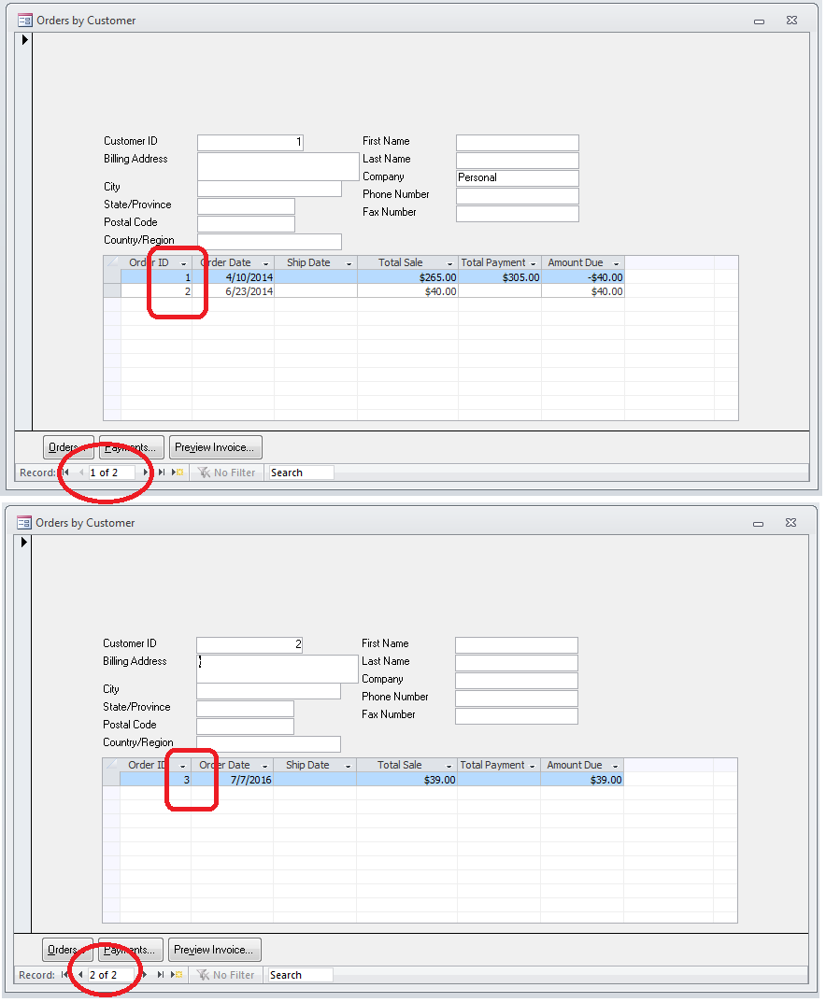Click City field in top window
Image resolution: width=826 pixels, height=1002 pixels.
269,189
